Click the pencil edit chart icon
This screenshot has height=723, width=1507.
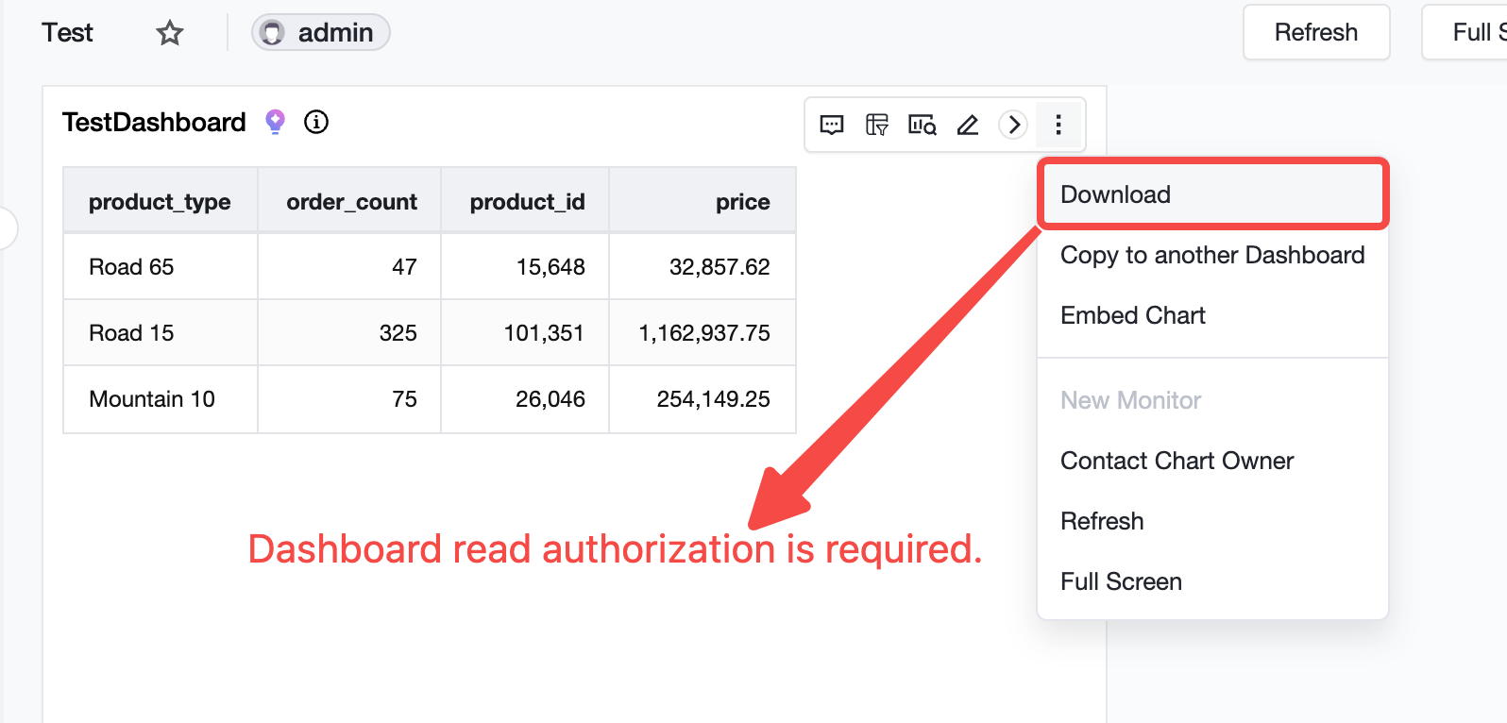[x=968, y=125]
